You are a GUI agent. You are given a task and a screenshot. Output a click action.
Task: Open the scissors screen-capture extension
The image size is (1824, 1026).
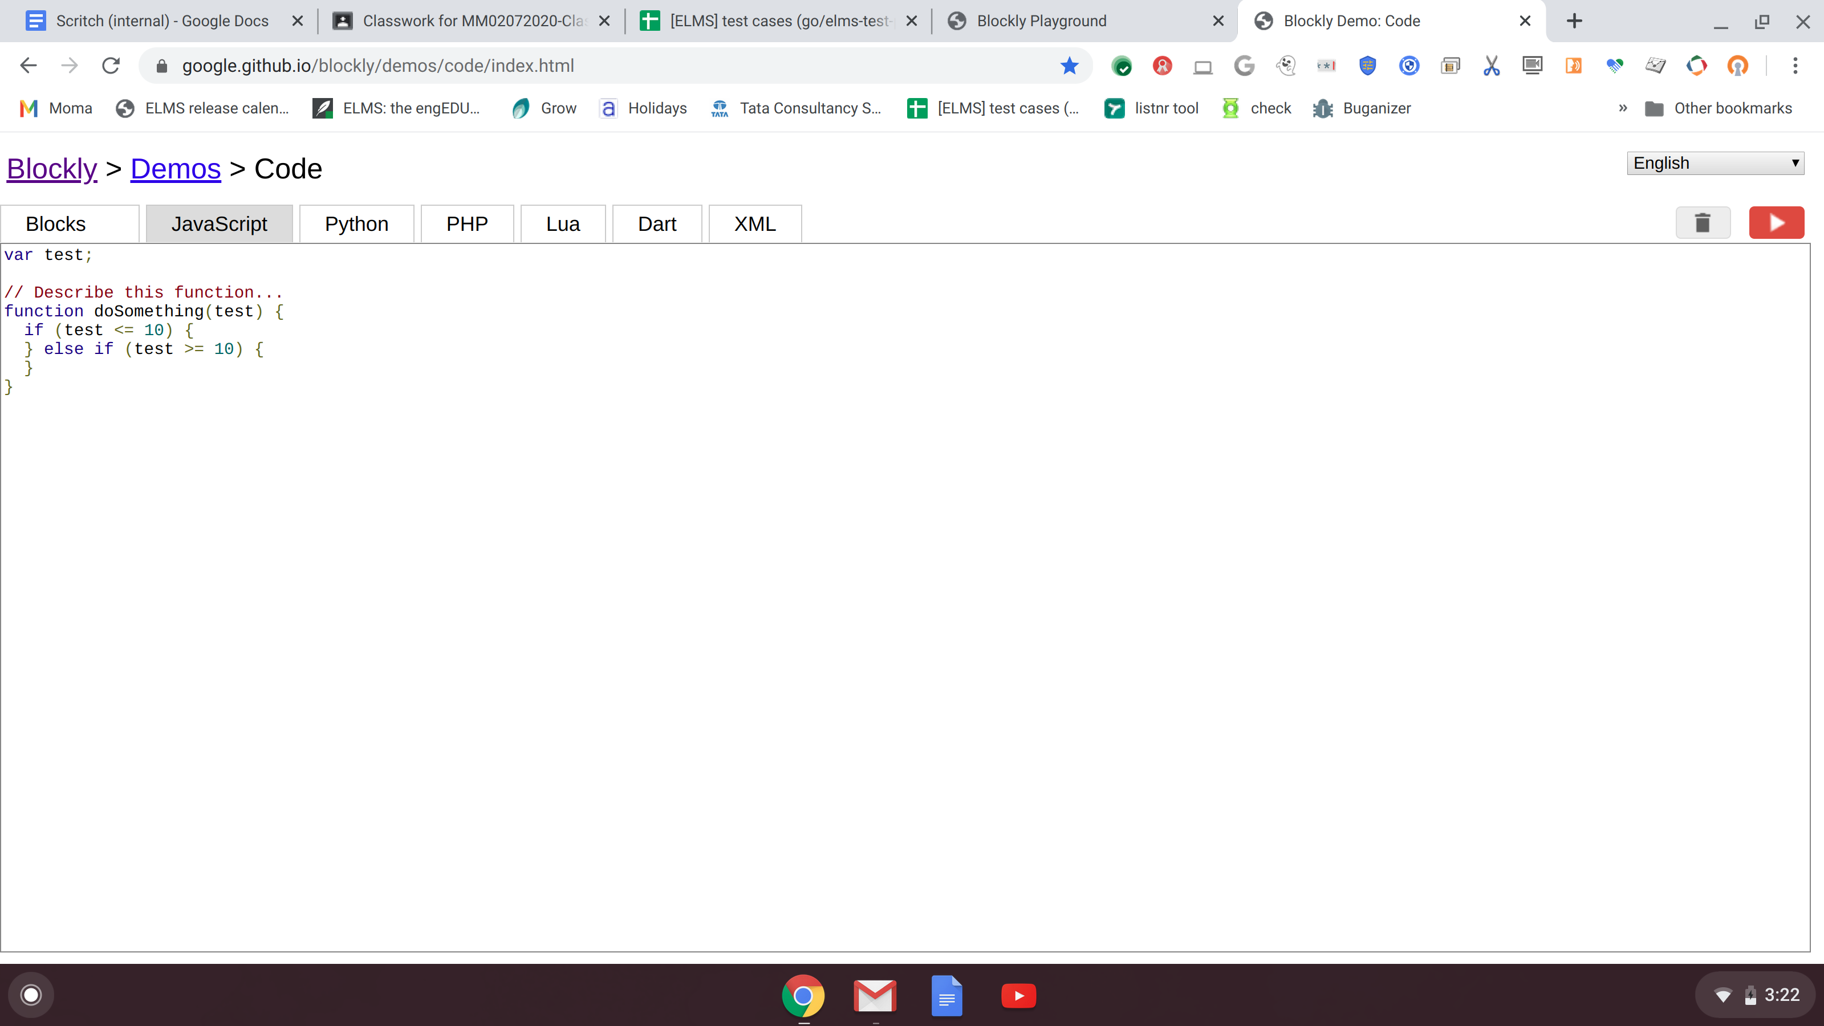pyautogui.click(x=1491, y=65)
